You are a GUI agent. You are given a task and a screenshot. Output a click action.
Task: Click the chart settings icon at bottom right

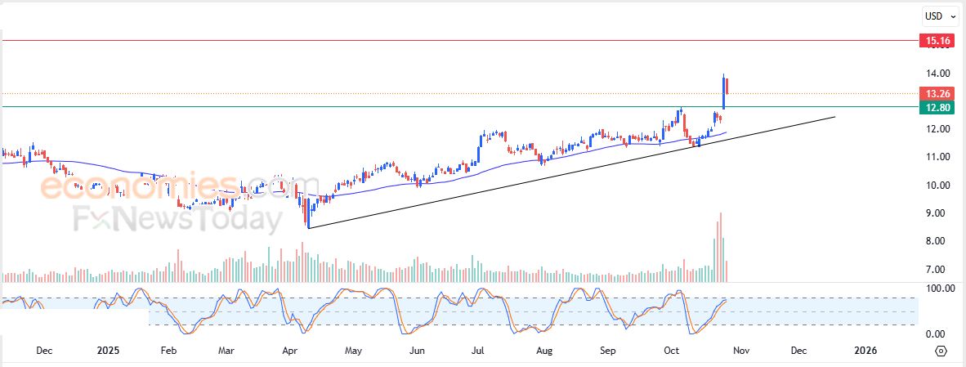941,351
